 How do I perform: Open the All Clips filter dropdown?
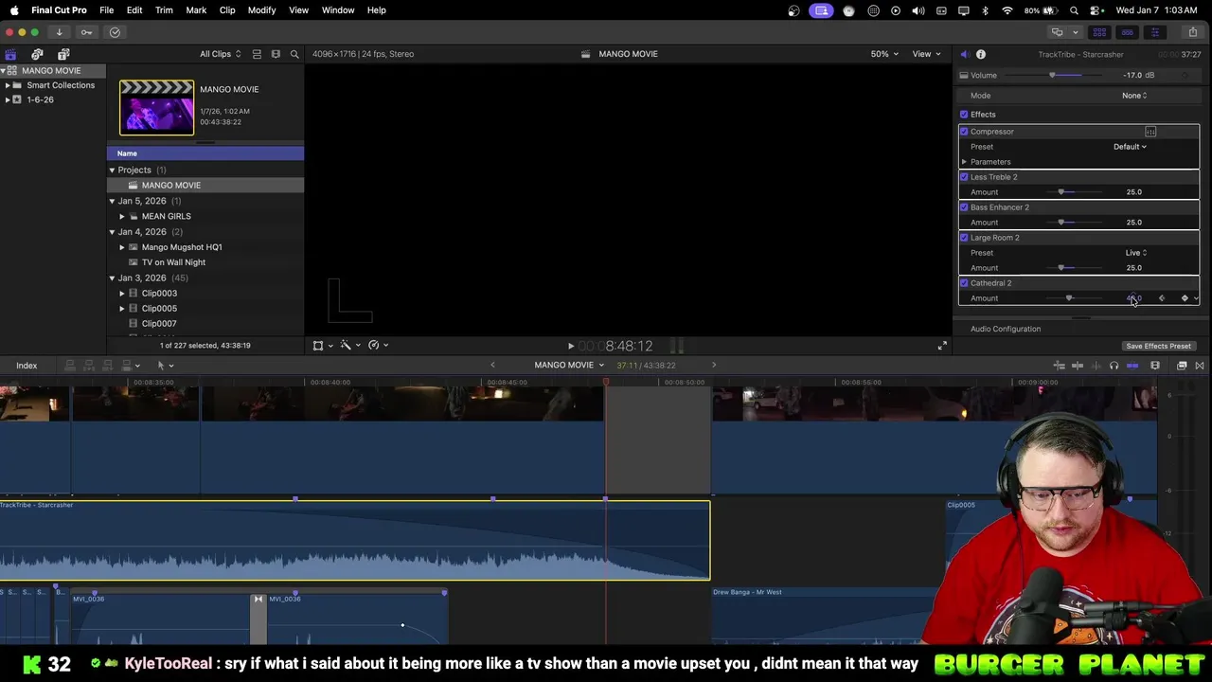click(220, 54)
